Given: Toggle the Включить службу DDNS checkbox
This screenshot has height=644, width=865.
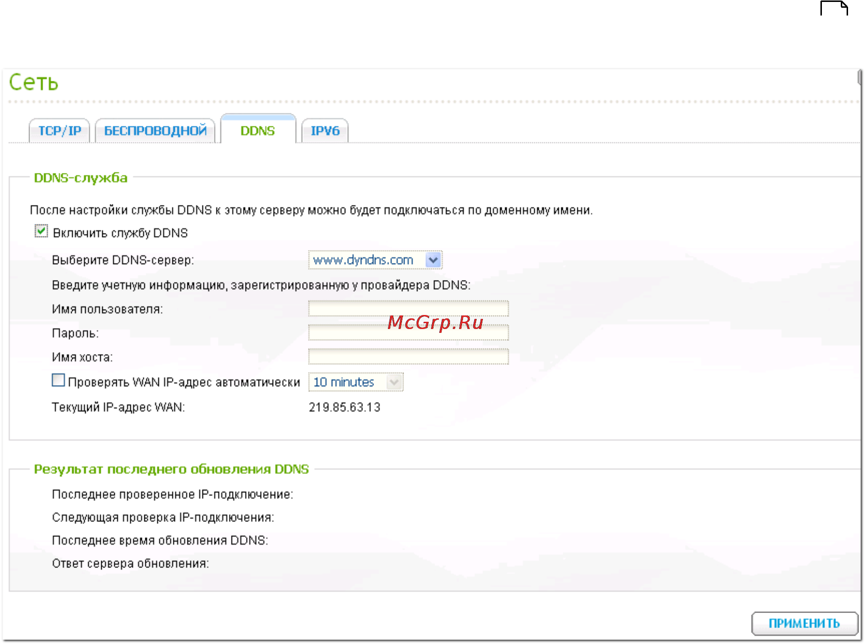Looking at the screenshot, I should [x=41, y=231].
